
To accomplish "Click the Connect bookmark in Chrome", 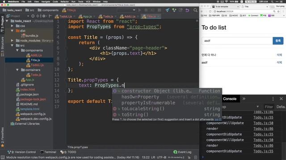I will coord(253,16).
